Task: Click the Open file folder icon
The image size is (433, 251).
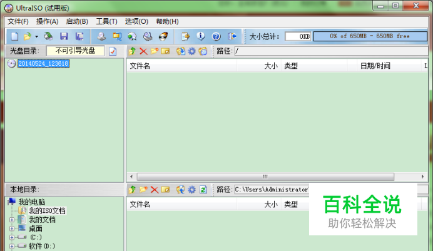Action: click(28, 36)
